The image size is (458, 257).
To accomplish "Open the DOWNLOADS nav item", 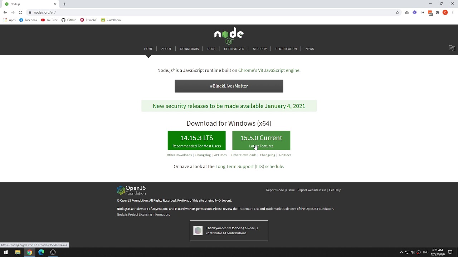I will (189, 49).
